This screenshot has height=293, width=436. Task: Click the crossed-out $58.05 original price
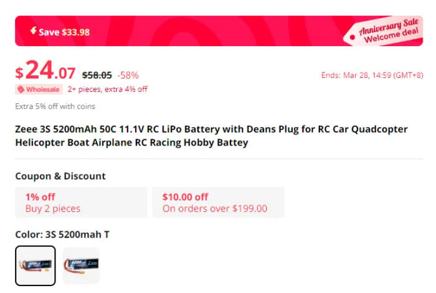[x=97, y=75]
